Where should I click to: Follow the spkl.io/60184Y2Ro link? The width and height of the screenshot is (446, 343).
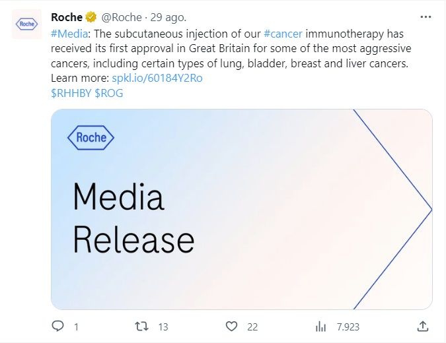[x=157, y=78]
